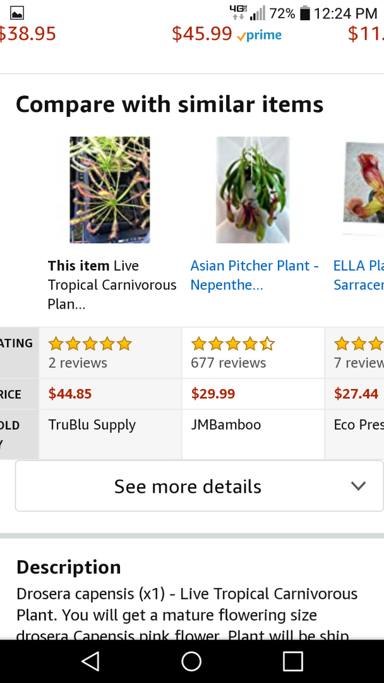The width and height of the screenshot is (384, 683).
Task: Open Asian Pitcher Plant product link
Action: (255, 275)
